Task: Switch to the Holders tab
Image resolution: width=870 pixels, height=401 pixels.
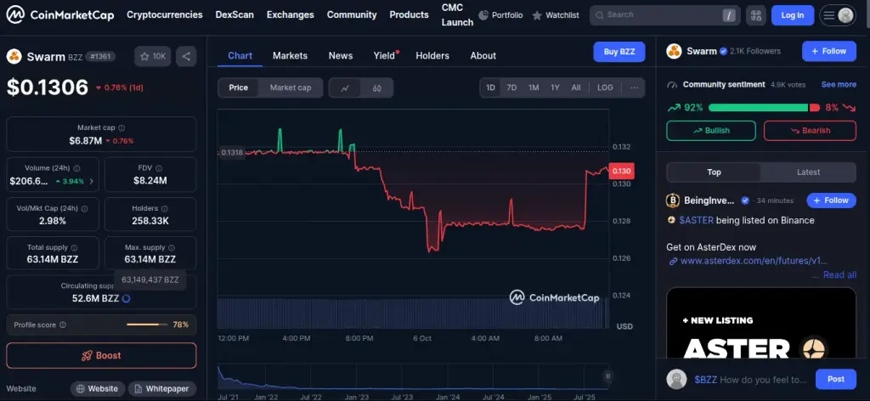Action: click(432, 55)
